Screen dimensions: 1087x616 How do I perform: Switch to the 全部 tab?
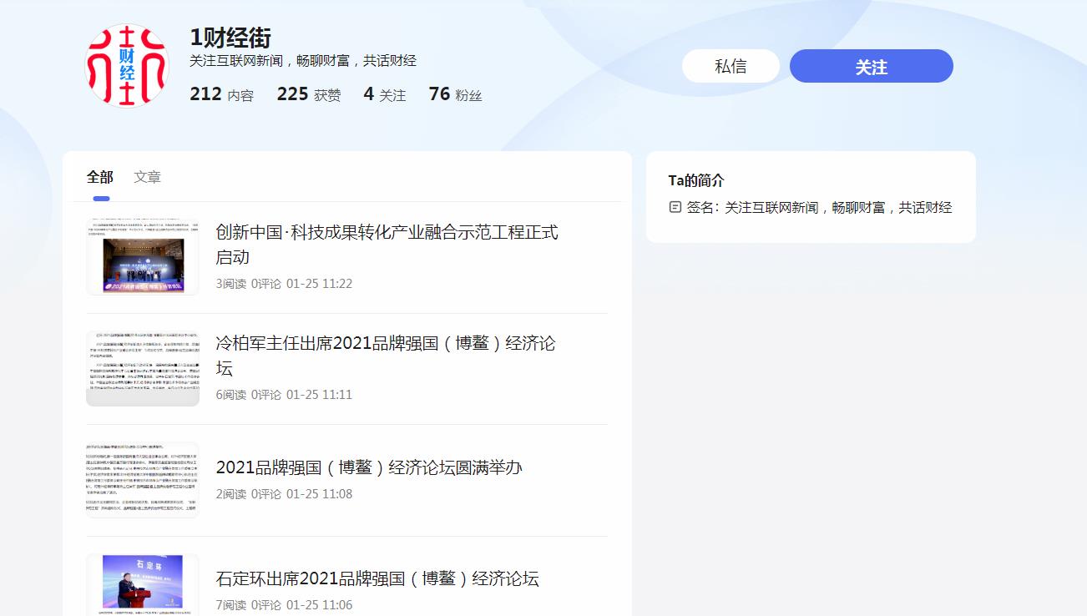[100, 177]
